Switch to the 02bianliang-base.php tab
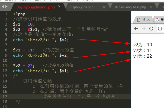164x108 pixels. [130, 7]
